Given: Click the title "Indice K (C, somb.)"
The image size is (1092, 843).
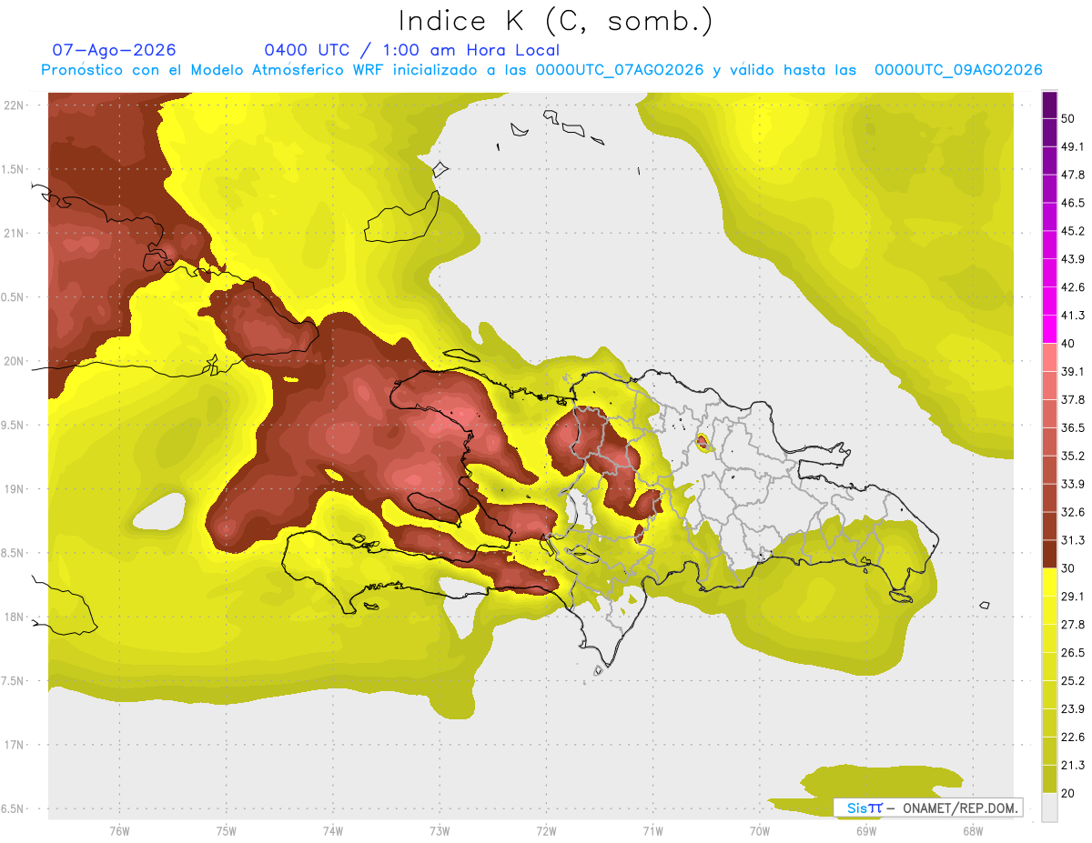Looking at the screenshot, I should pyautogui.click(x=556, y=21).
